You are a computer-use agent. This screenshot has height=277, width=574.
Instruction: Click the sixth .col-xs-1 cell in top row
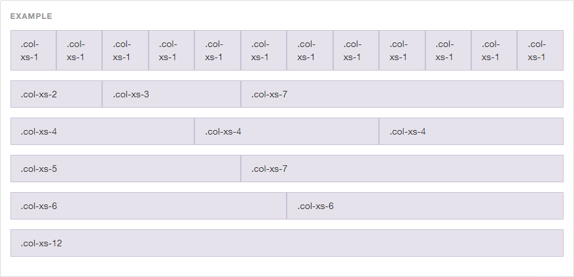(264, 50)
